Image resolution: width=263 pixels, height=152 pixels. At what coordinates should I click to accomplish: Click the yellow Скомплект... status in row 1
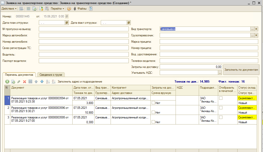[247, 98]
